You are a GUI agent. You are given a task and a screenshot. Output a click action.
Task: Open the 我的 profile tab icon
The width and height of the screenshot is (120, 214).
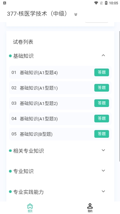point(90,206)
